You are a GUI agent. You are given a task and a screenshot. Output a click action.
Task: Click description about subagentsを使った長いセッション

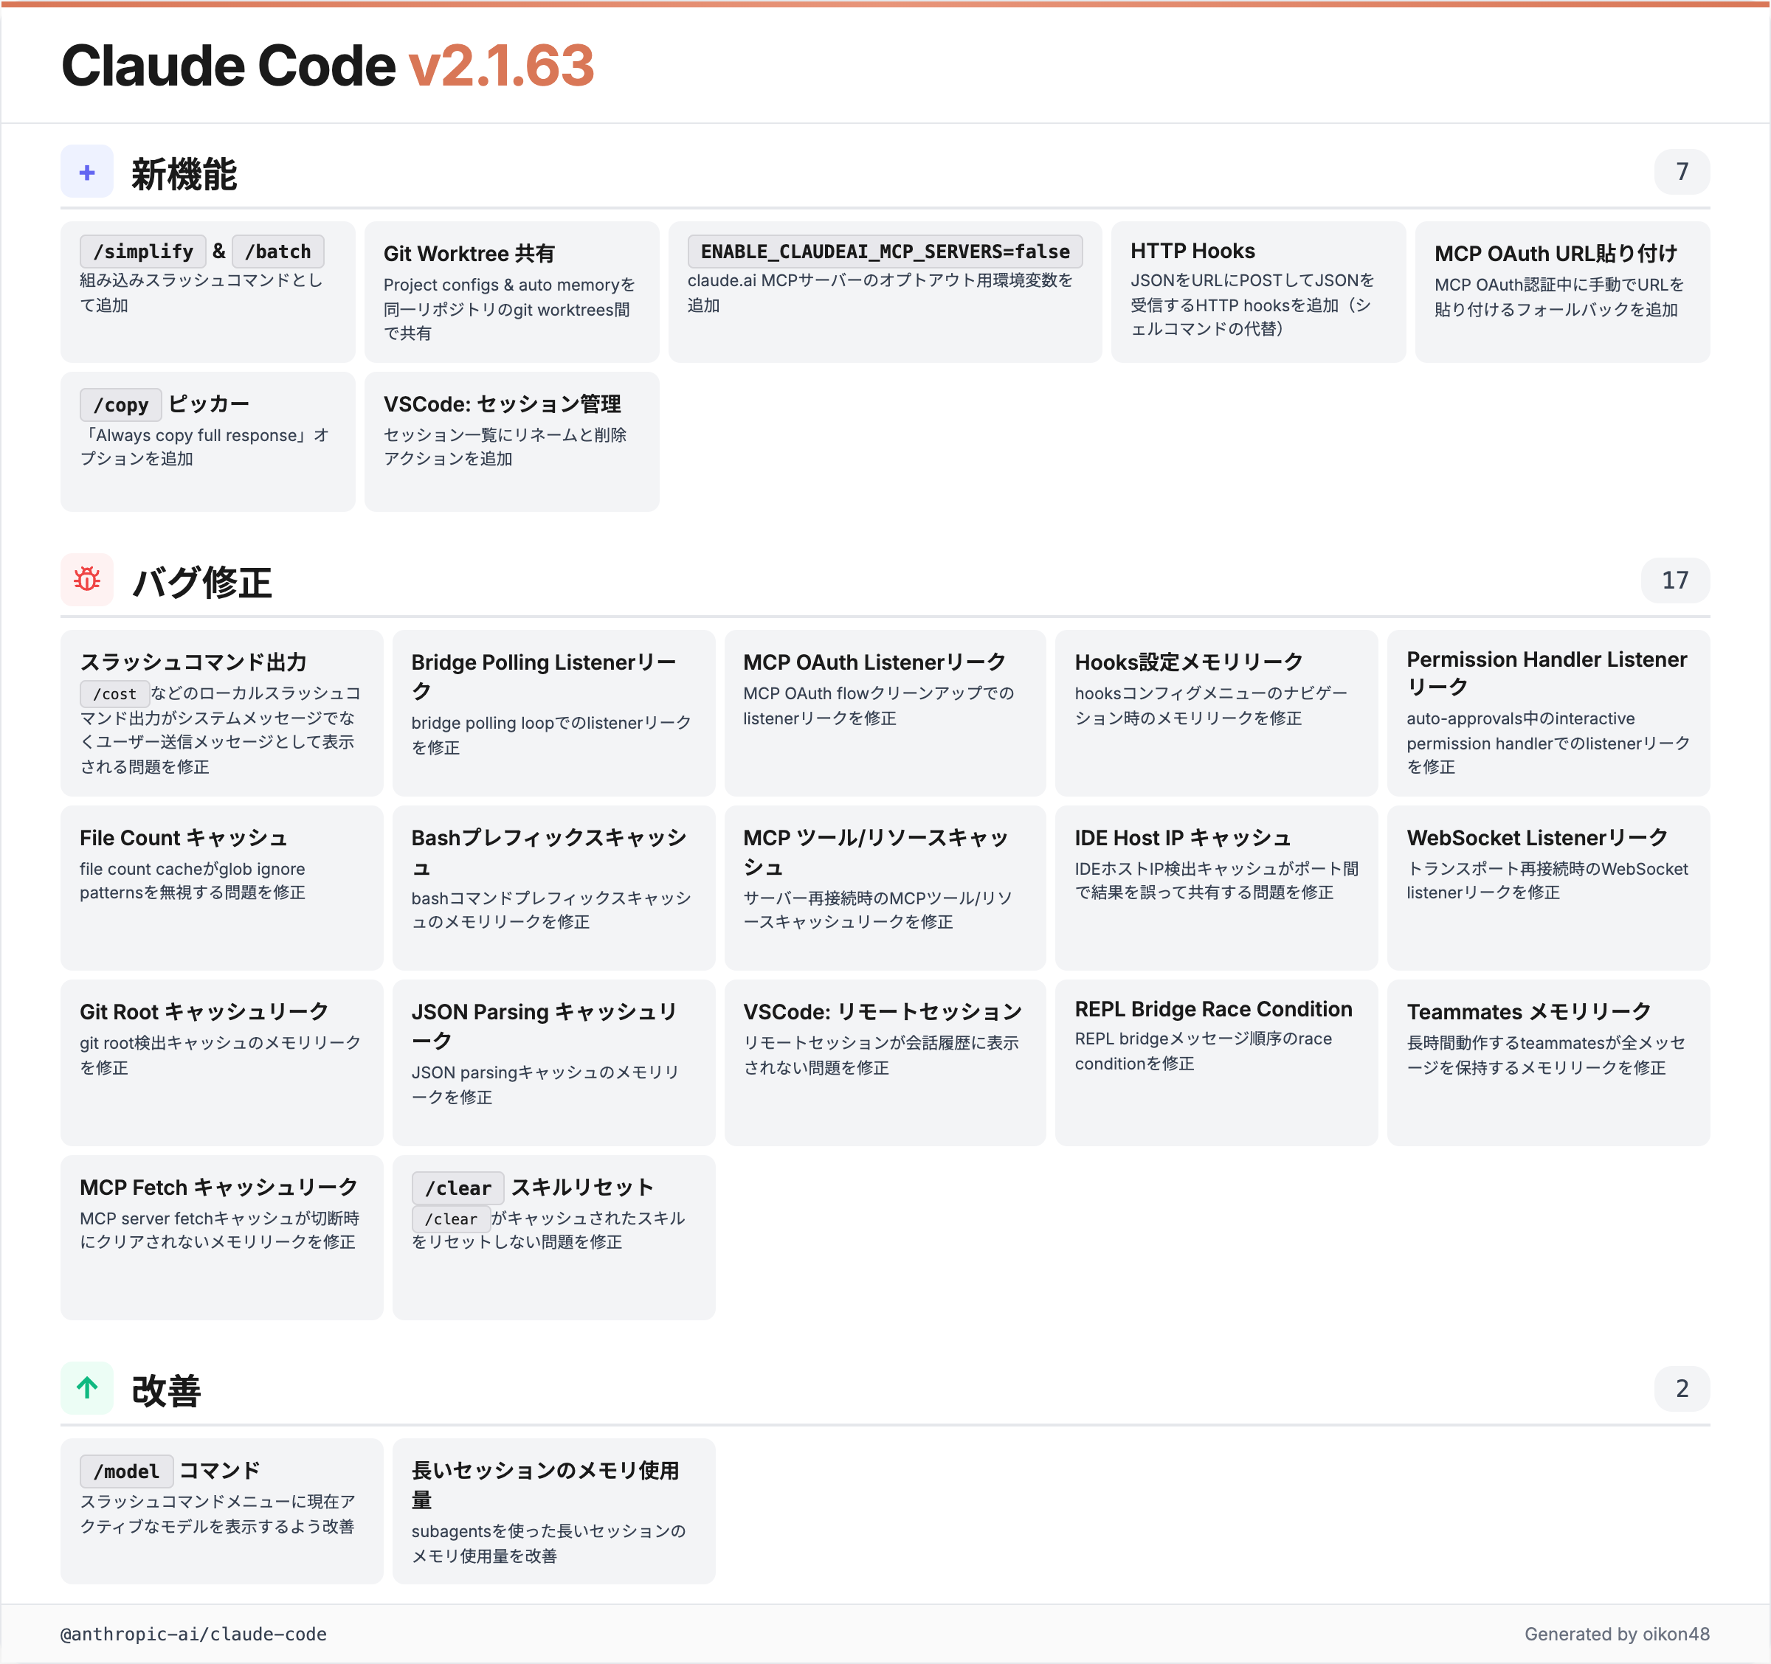[x=548, y=1543]
